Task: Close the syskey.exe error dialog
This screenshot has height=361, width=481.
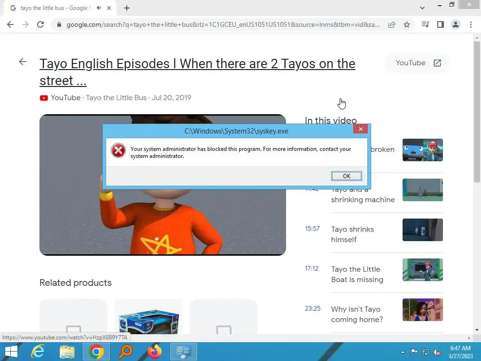Action: point(360,129)
